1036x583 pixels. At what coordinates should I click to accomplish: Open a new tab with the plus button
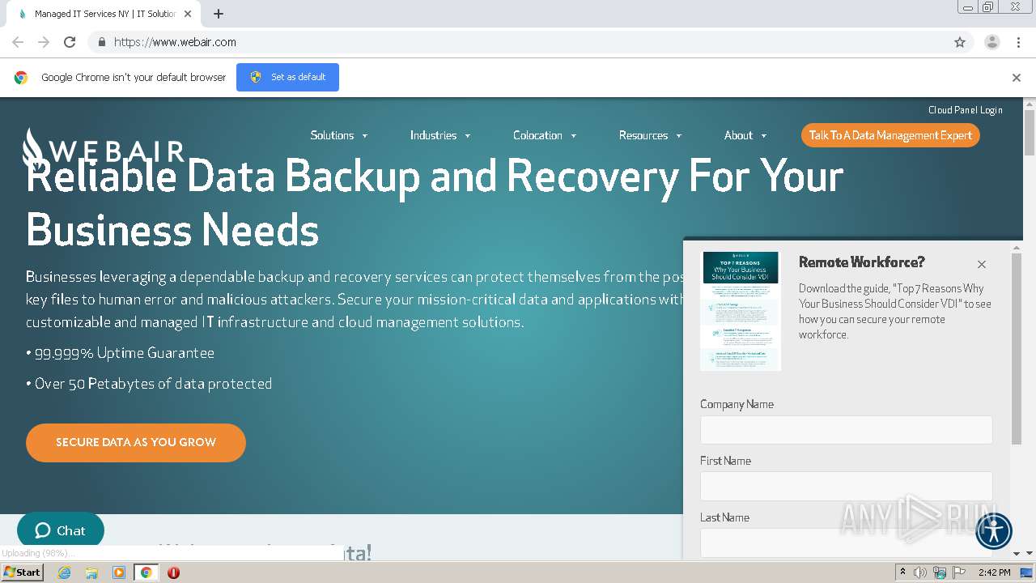click(218, 14)
